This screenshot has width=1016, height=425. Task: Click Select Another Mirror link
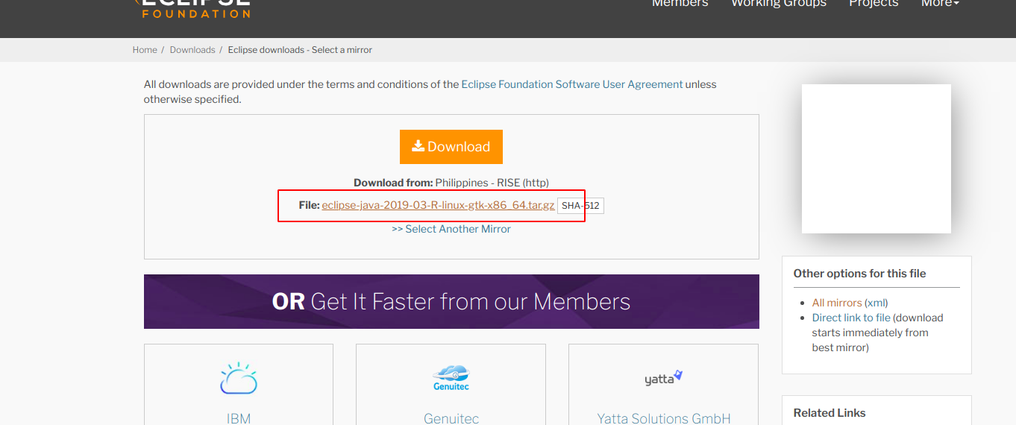pyautogui.click(x=451, y=229)
